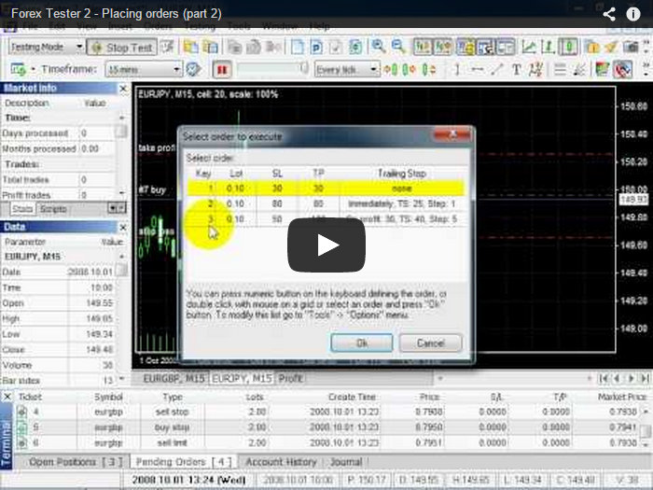The width and height of the screenshot is (653, 490).
Task: Select order row 1 with trailing stop none
Action: pos(326,189)
